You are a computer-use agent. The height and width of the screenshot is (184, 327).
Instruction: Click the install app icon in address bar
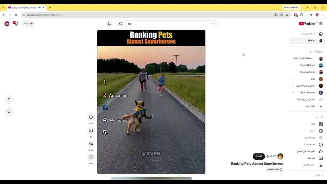282,15
